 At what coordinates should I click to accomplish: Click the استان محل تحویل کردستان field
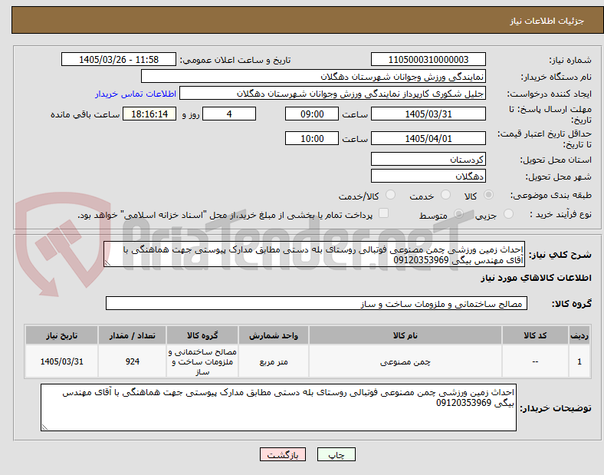(428, 160)
